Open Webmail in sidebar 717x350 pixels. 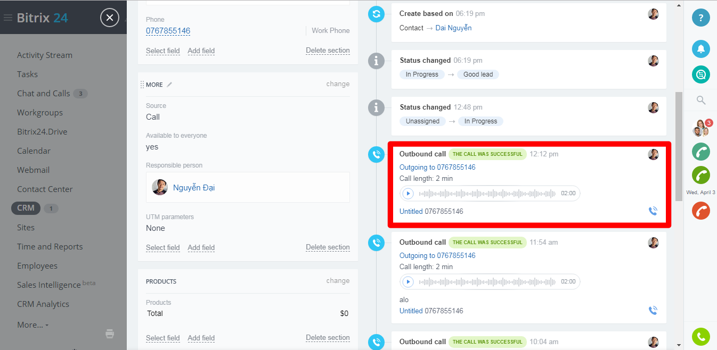[34, 170]
